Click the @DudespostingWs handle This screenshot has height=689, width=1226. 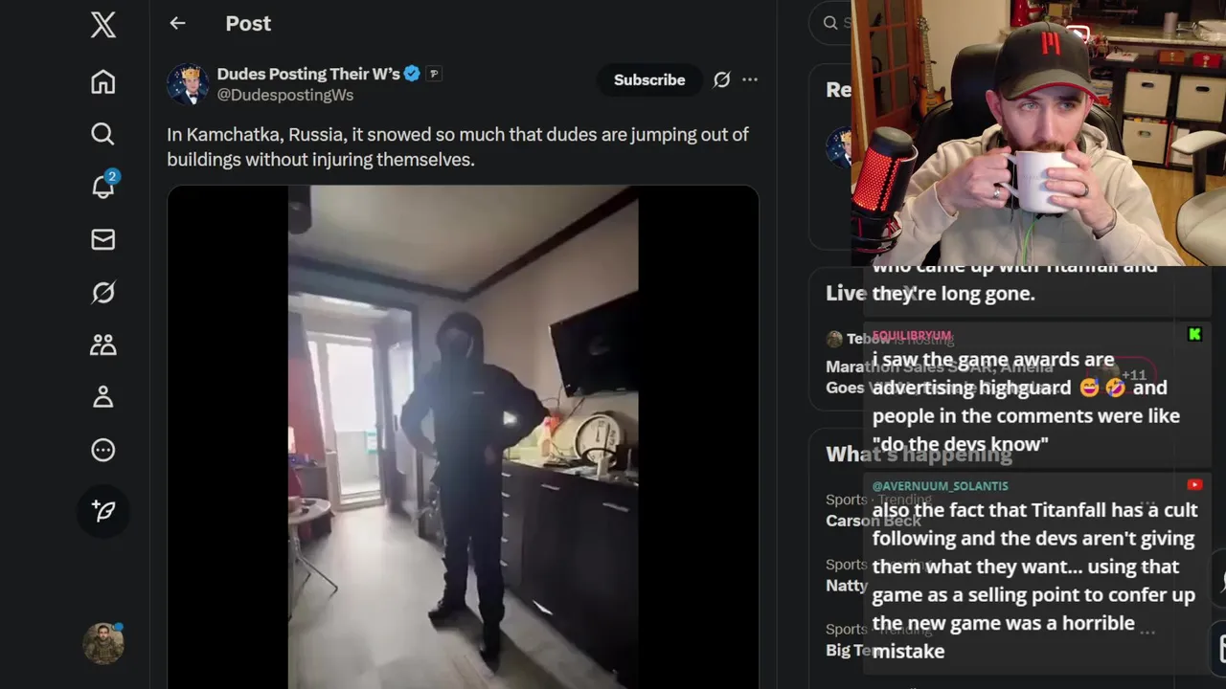pos(285,95)
